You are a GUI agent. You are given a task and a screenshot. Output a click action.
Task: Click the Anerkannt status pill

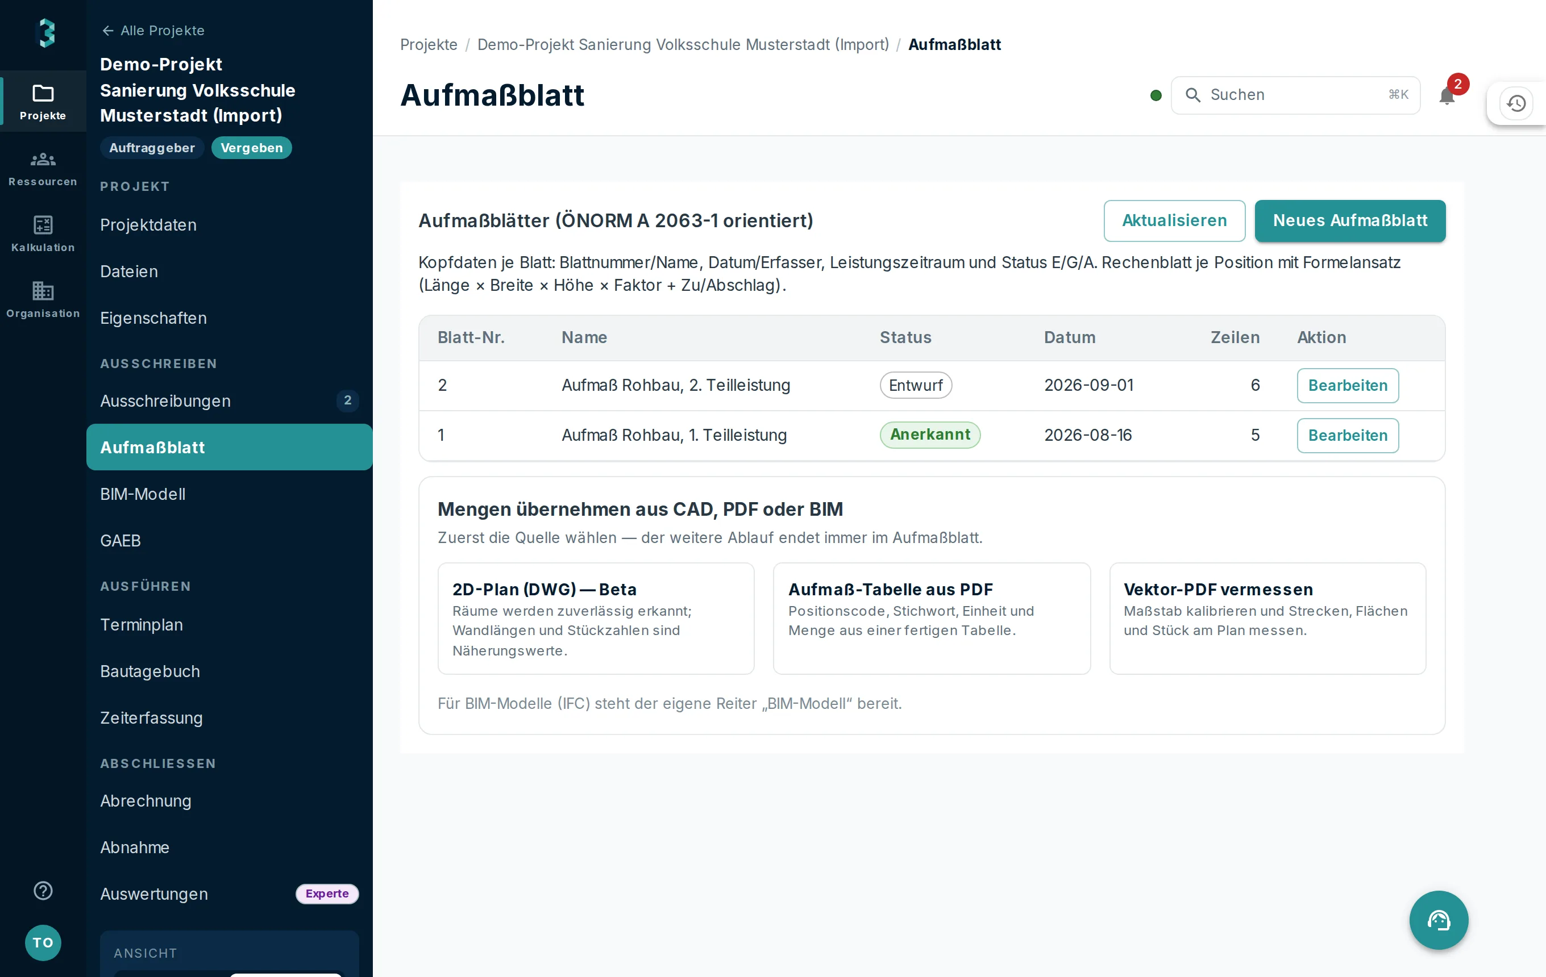coord(930,435)
